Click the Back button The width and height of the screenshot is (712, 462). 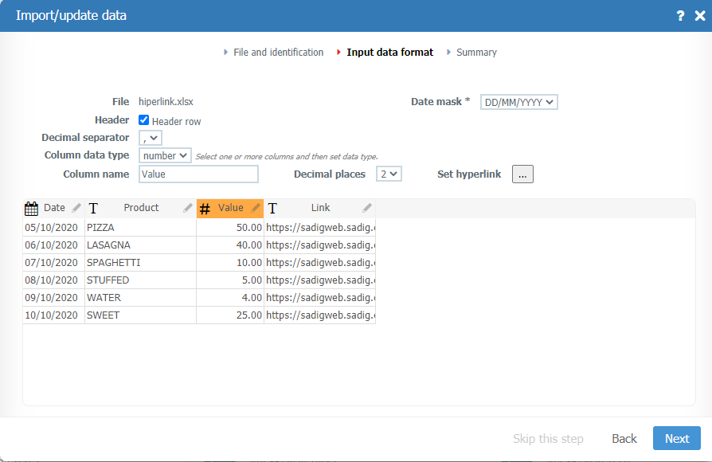click(624, 439)
